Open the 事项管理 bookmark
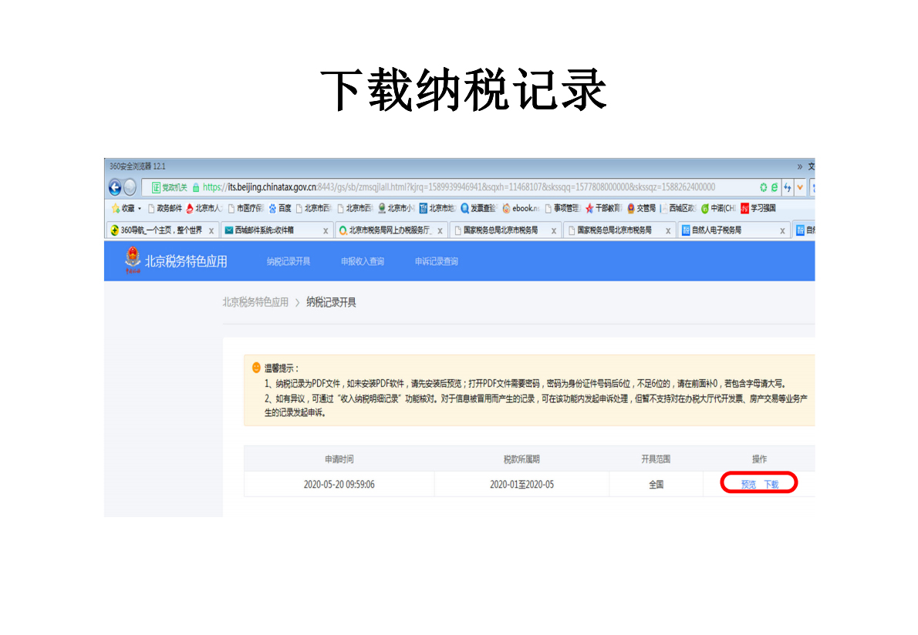Image resolution: width=918 pixels, height=635 pixels. tap(562, 208)
